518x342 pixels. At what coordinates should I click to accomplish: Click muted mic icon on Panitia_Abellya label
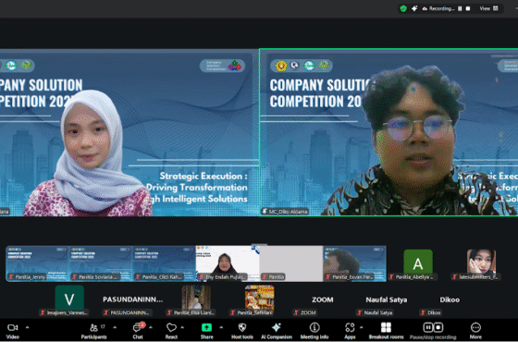(x=391, y=277)
